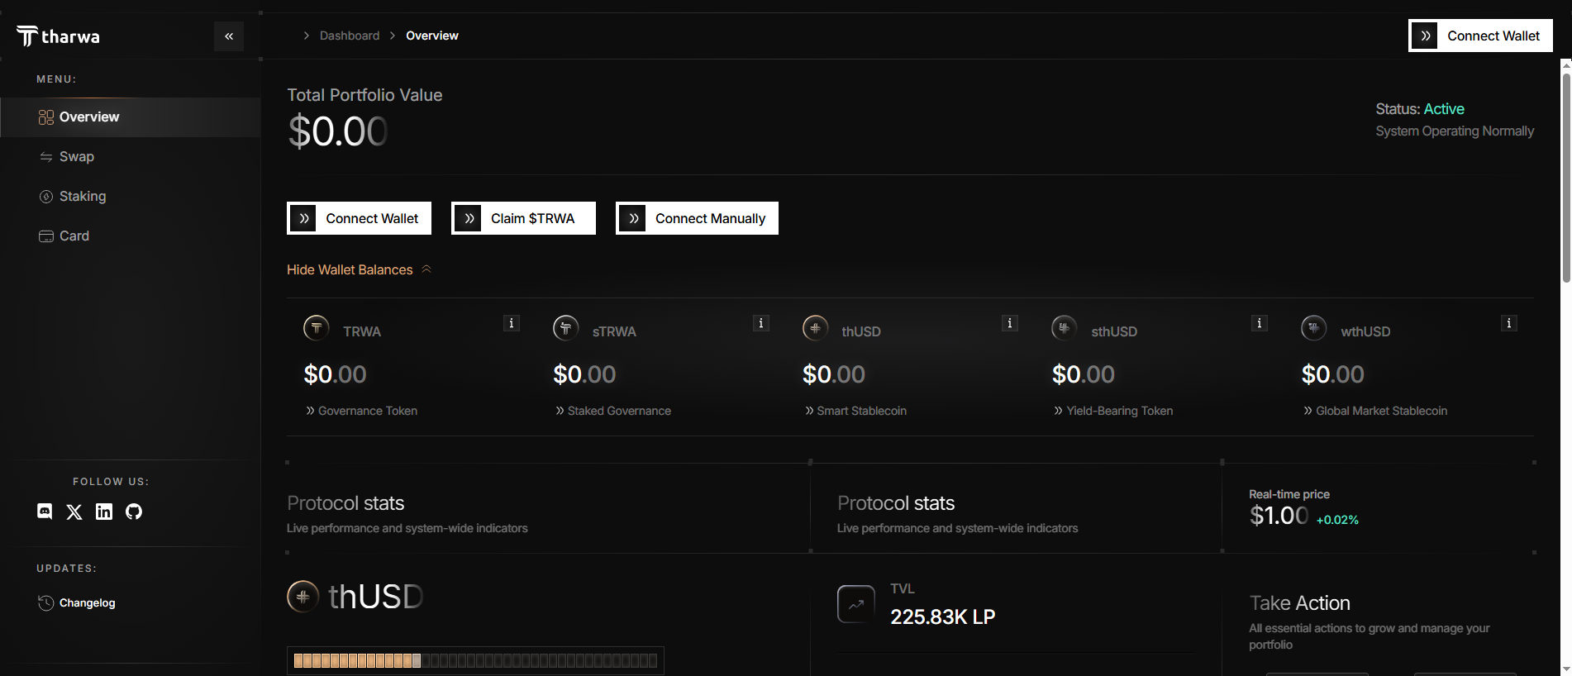Screen dimensions: 1572x676
Task: Open the Overview menu item
Action: [x=131, y=117]
